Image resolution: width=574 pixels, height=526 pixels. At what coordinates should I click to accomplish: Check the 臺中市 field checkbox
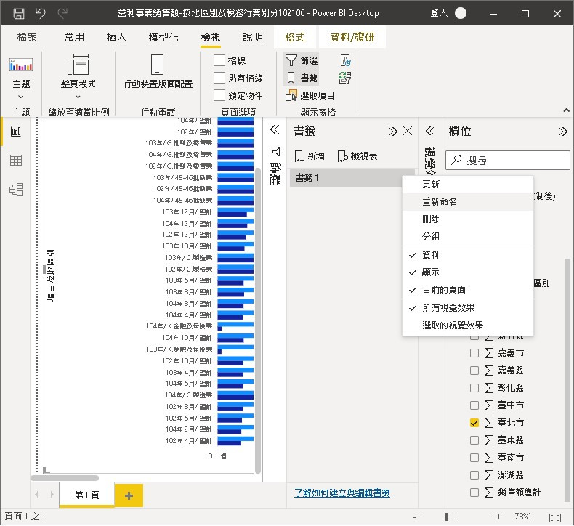pos(474,405)
